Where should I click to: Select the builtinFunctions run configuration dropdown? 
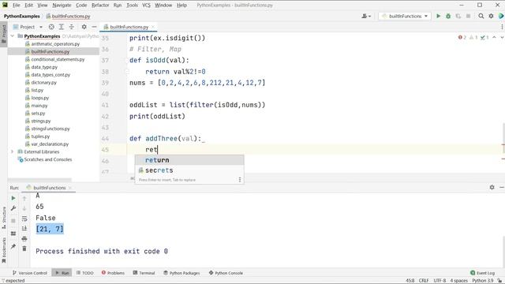click(405, 16)
